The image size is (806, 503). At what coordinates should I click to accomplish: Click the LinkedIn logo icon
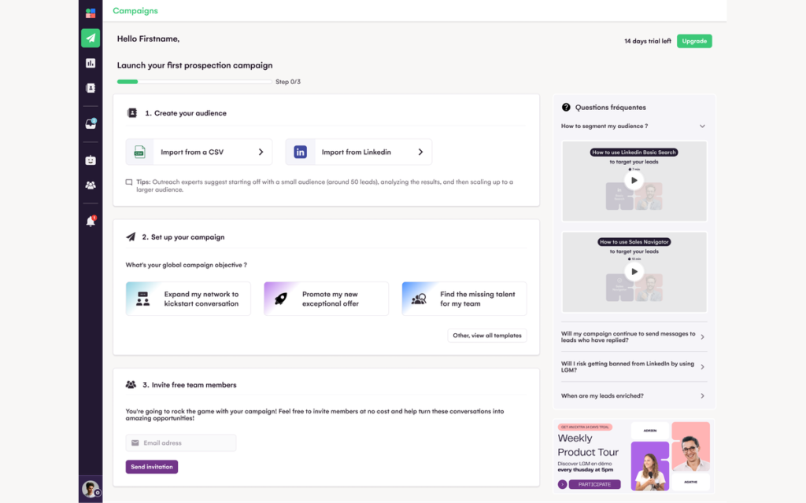(300, 152)
